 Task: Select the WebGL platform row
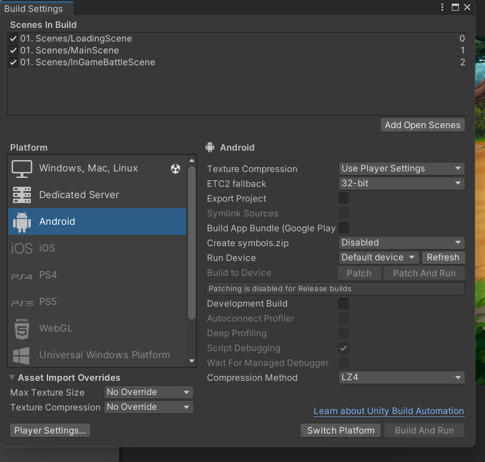coord(97,328)
